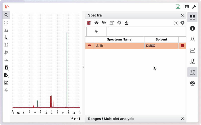This screenshot has height=125, width=201.
Task: Show all spectra with eye icon
Action: pos(96,23)
